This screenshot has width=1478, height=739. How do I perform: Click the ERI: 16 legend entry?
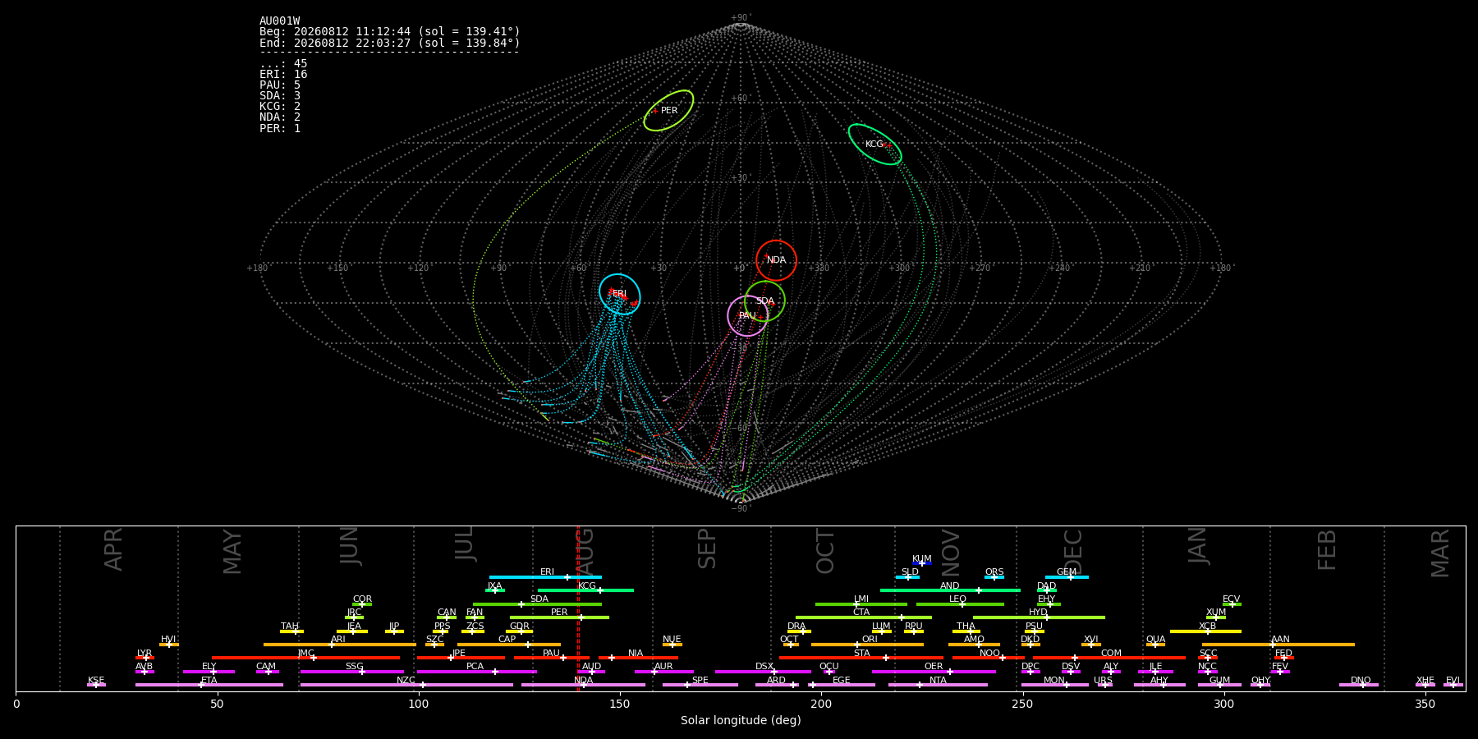click(283, 75)
